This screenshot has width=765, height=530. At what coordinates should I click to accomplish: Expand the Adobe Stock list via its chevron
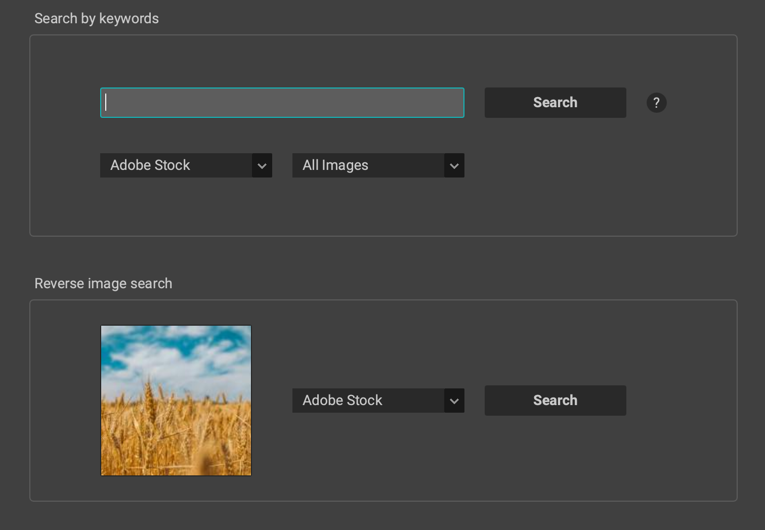click(x=262, y=165)
